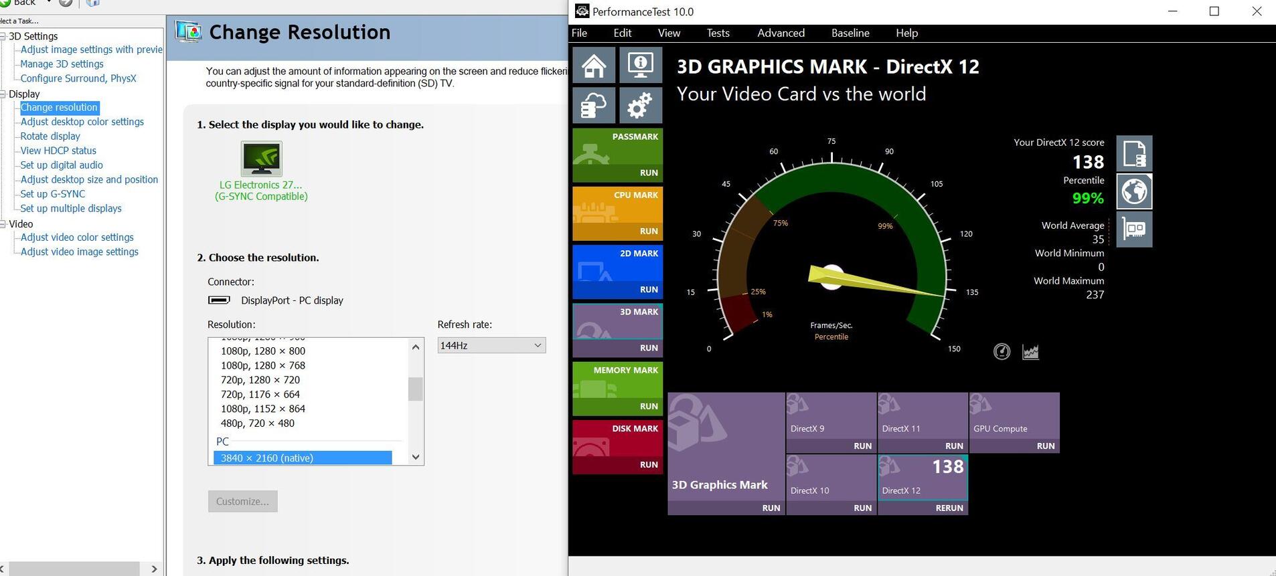Image resolution: width=1276 pixels, height=576 pixels.
Task: Run the DirectX 10 test
Action: (x=862, y=508)
